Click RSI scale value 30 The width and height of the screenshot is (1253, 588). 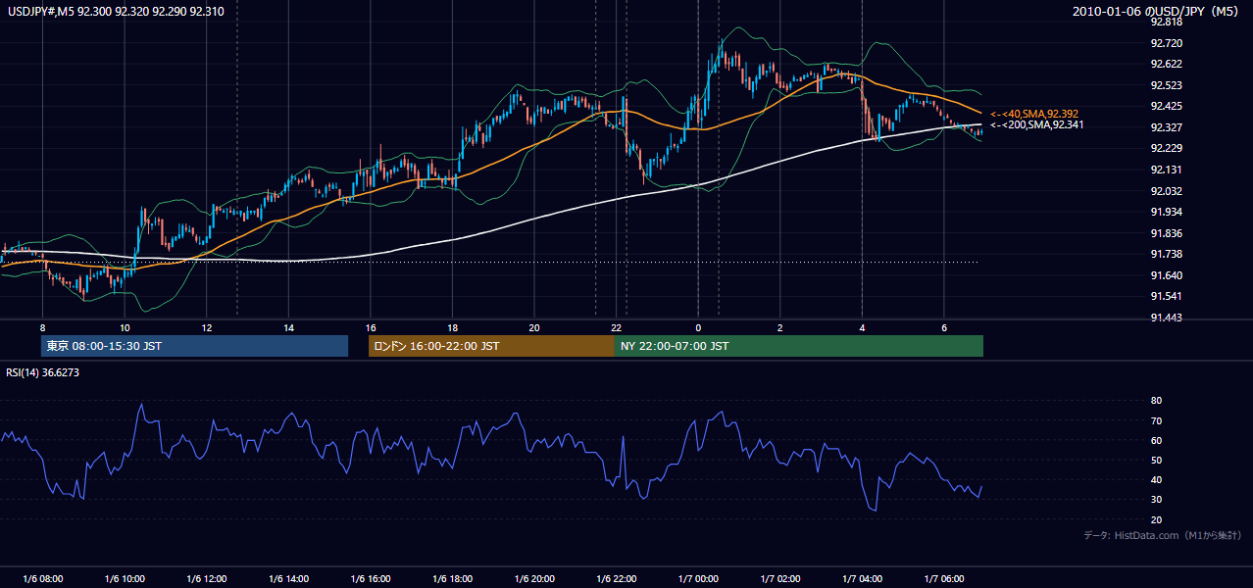(x=1157, y=500)
